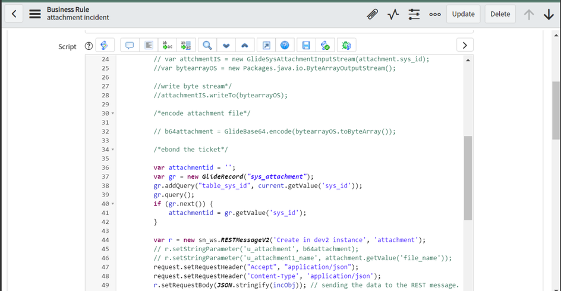Start search with the magnifier icon
Image resolution: width=561 pixels, height=291 pixels.
[x=207, y=45]
